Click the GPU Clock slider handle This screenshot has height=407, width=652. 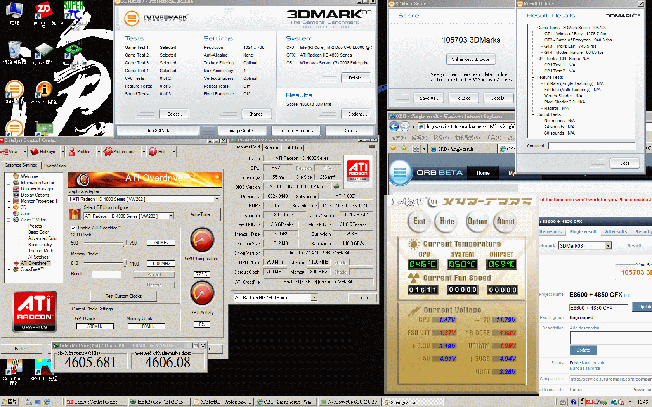coord(125,243)
